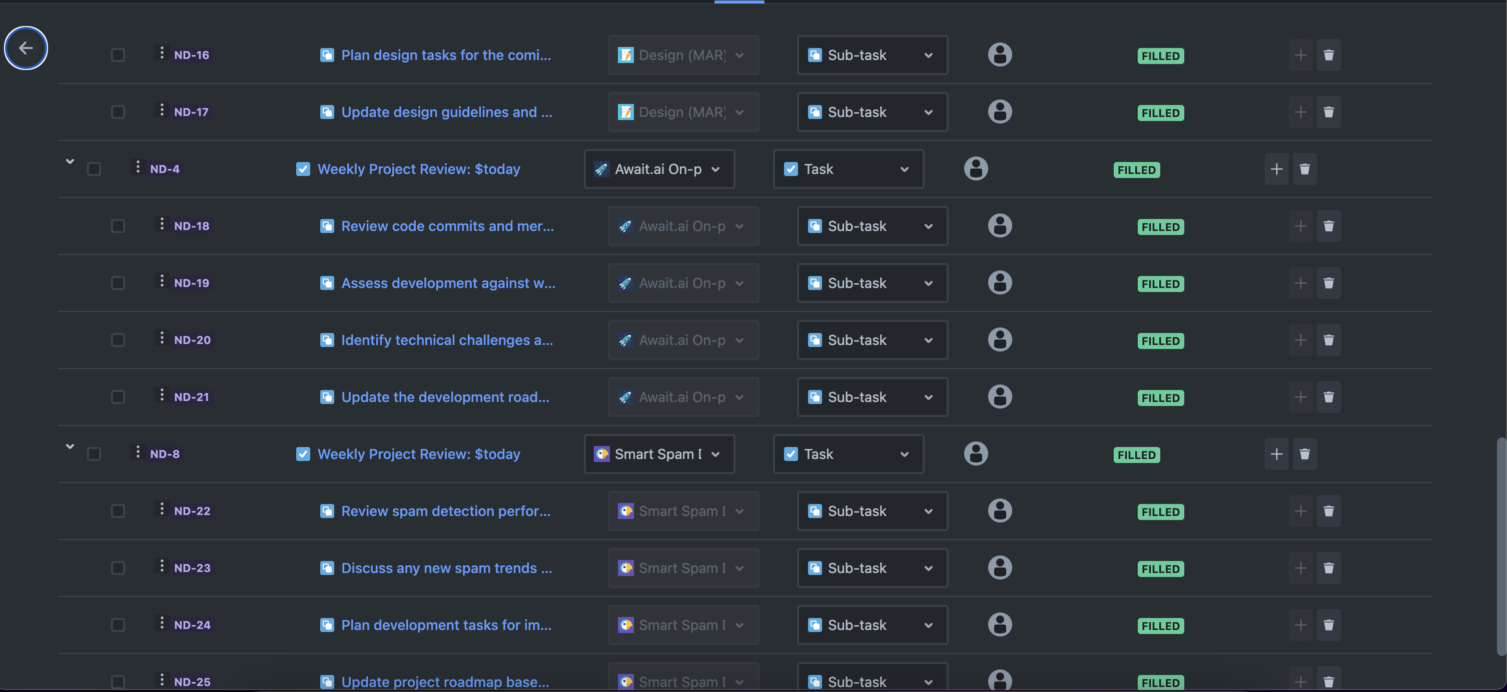Viewport: 1507px width, 692px height.
Task: Click the assignee avatar on ND-19 row
Action: (999, 283)
